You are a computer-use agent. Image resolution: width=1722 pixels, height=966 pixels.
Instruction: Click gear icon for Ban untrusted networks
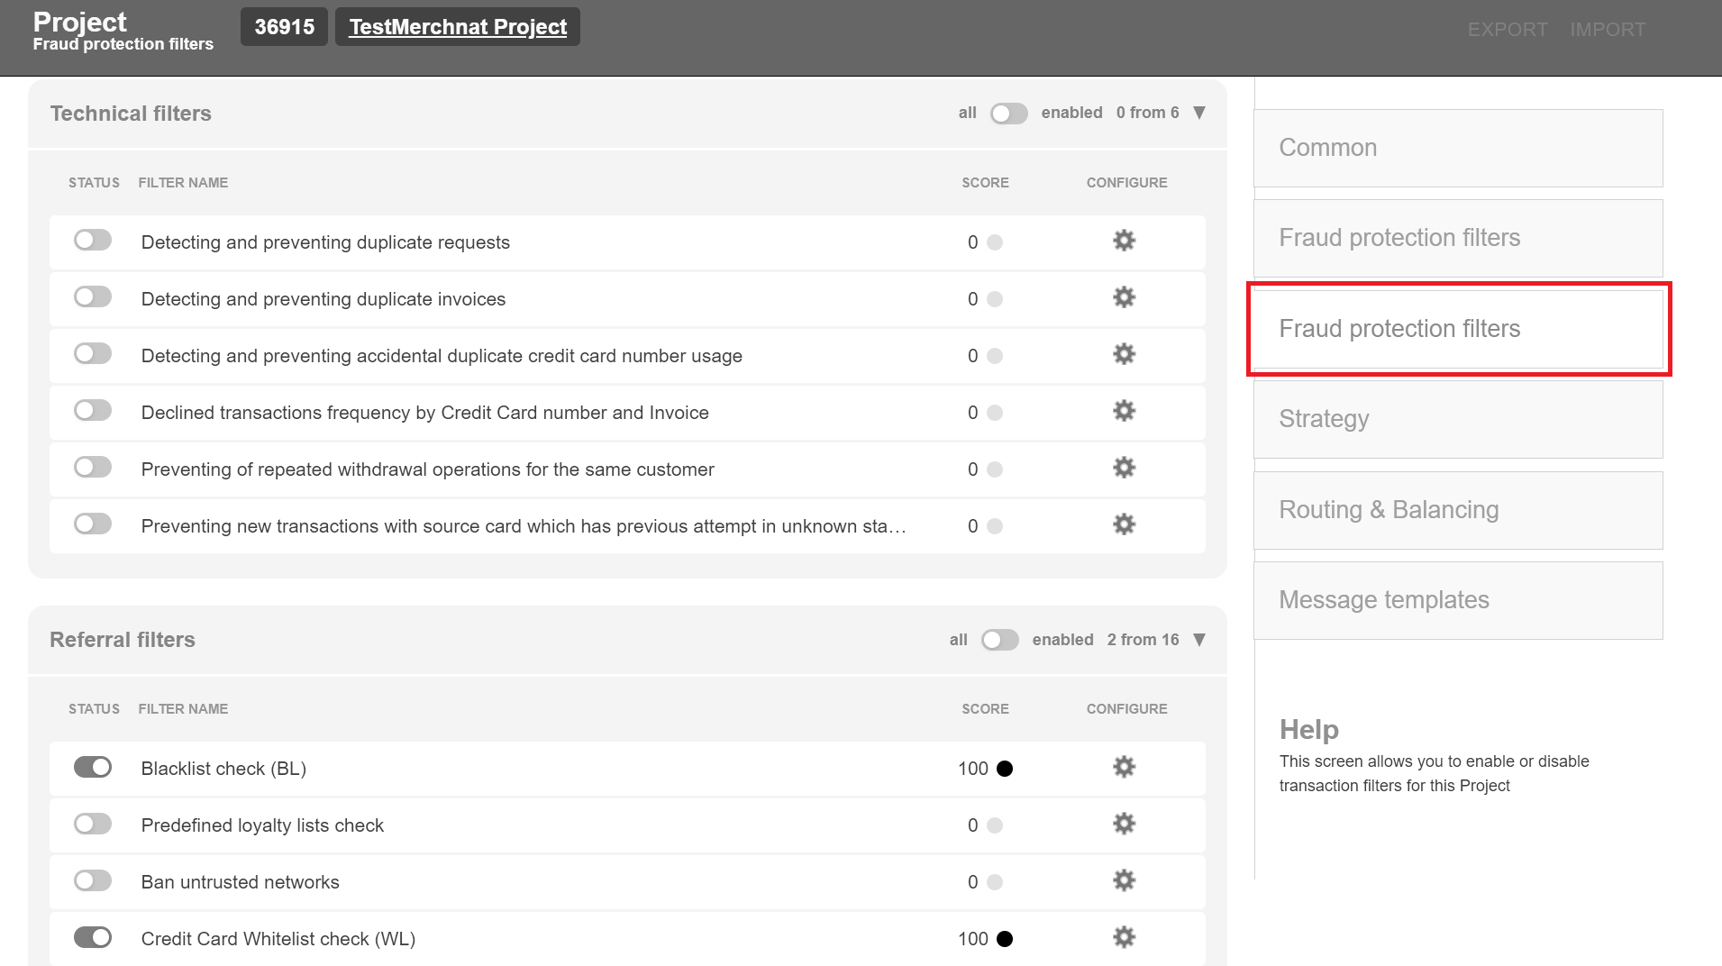click(x=1124, y=880)
